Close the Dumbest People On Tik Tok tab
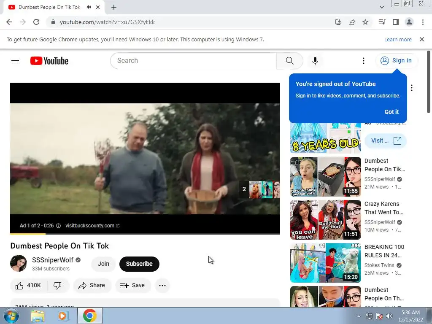This screenshot has height=324, width=432. coord(98,7)
